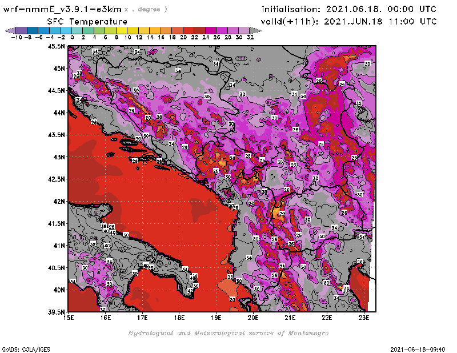Click the legend swatch between 0 and 2
This screenshot has width=457, height=353.
(x=77, y=30)
